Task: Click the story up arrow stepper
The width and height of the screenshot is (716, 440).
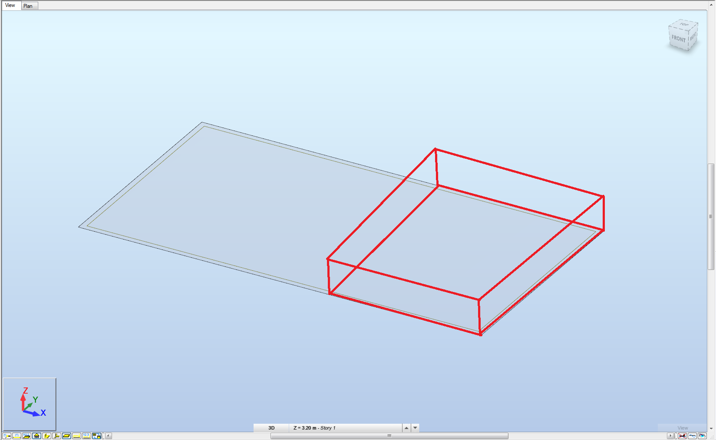Action: coord(406,428)
